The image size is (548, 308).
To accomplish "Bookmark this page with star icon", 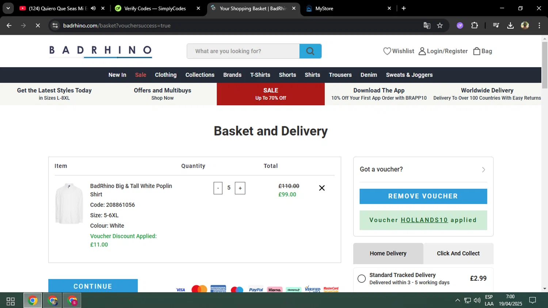I will (440, 26).
